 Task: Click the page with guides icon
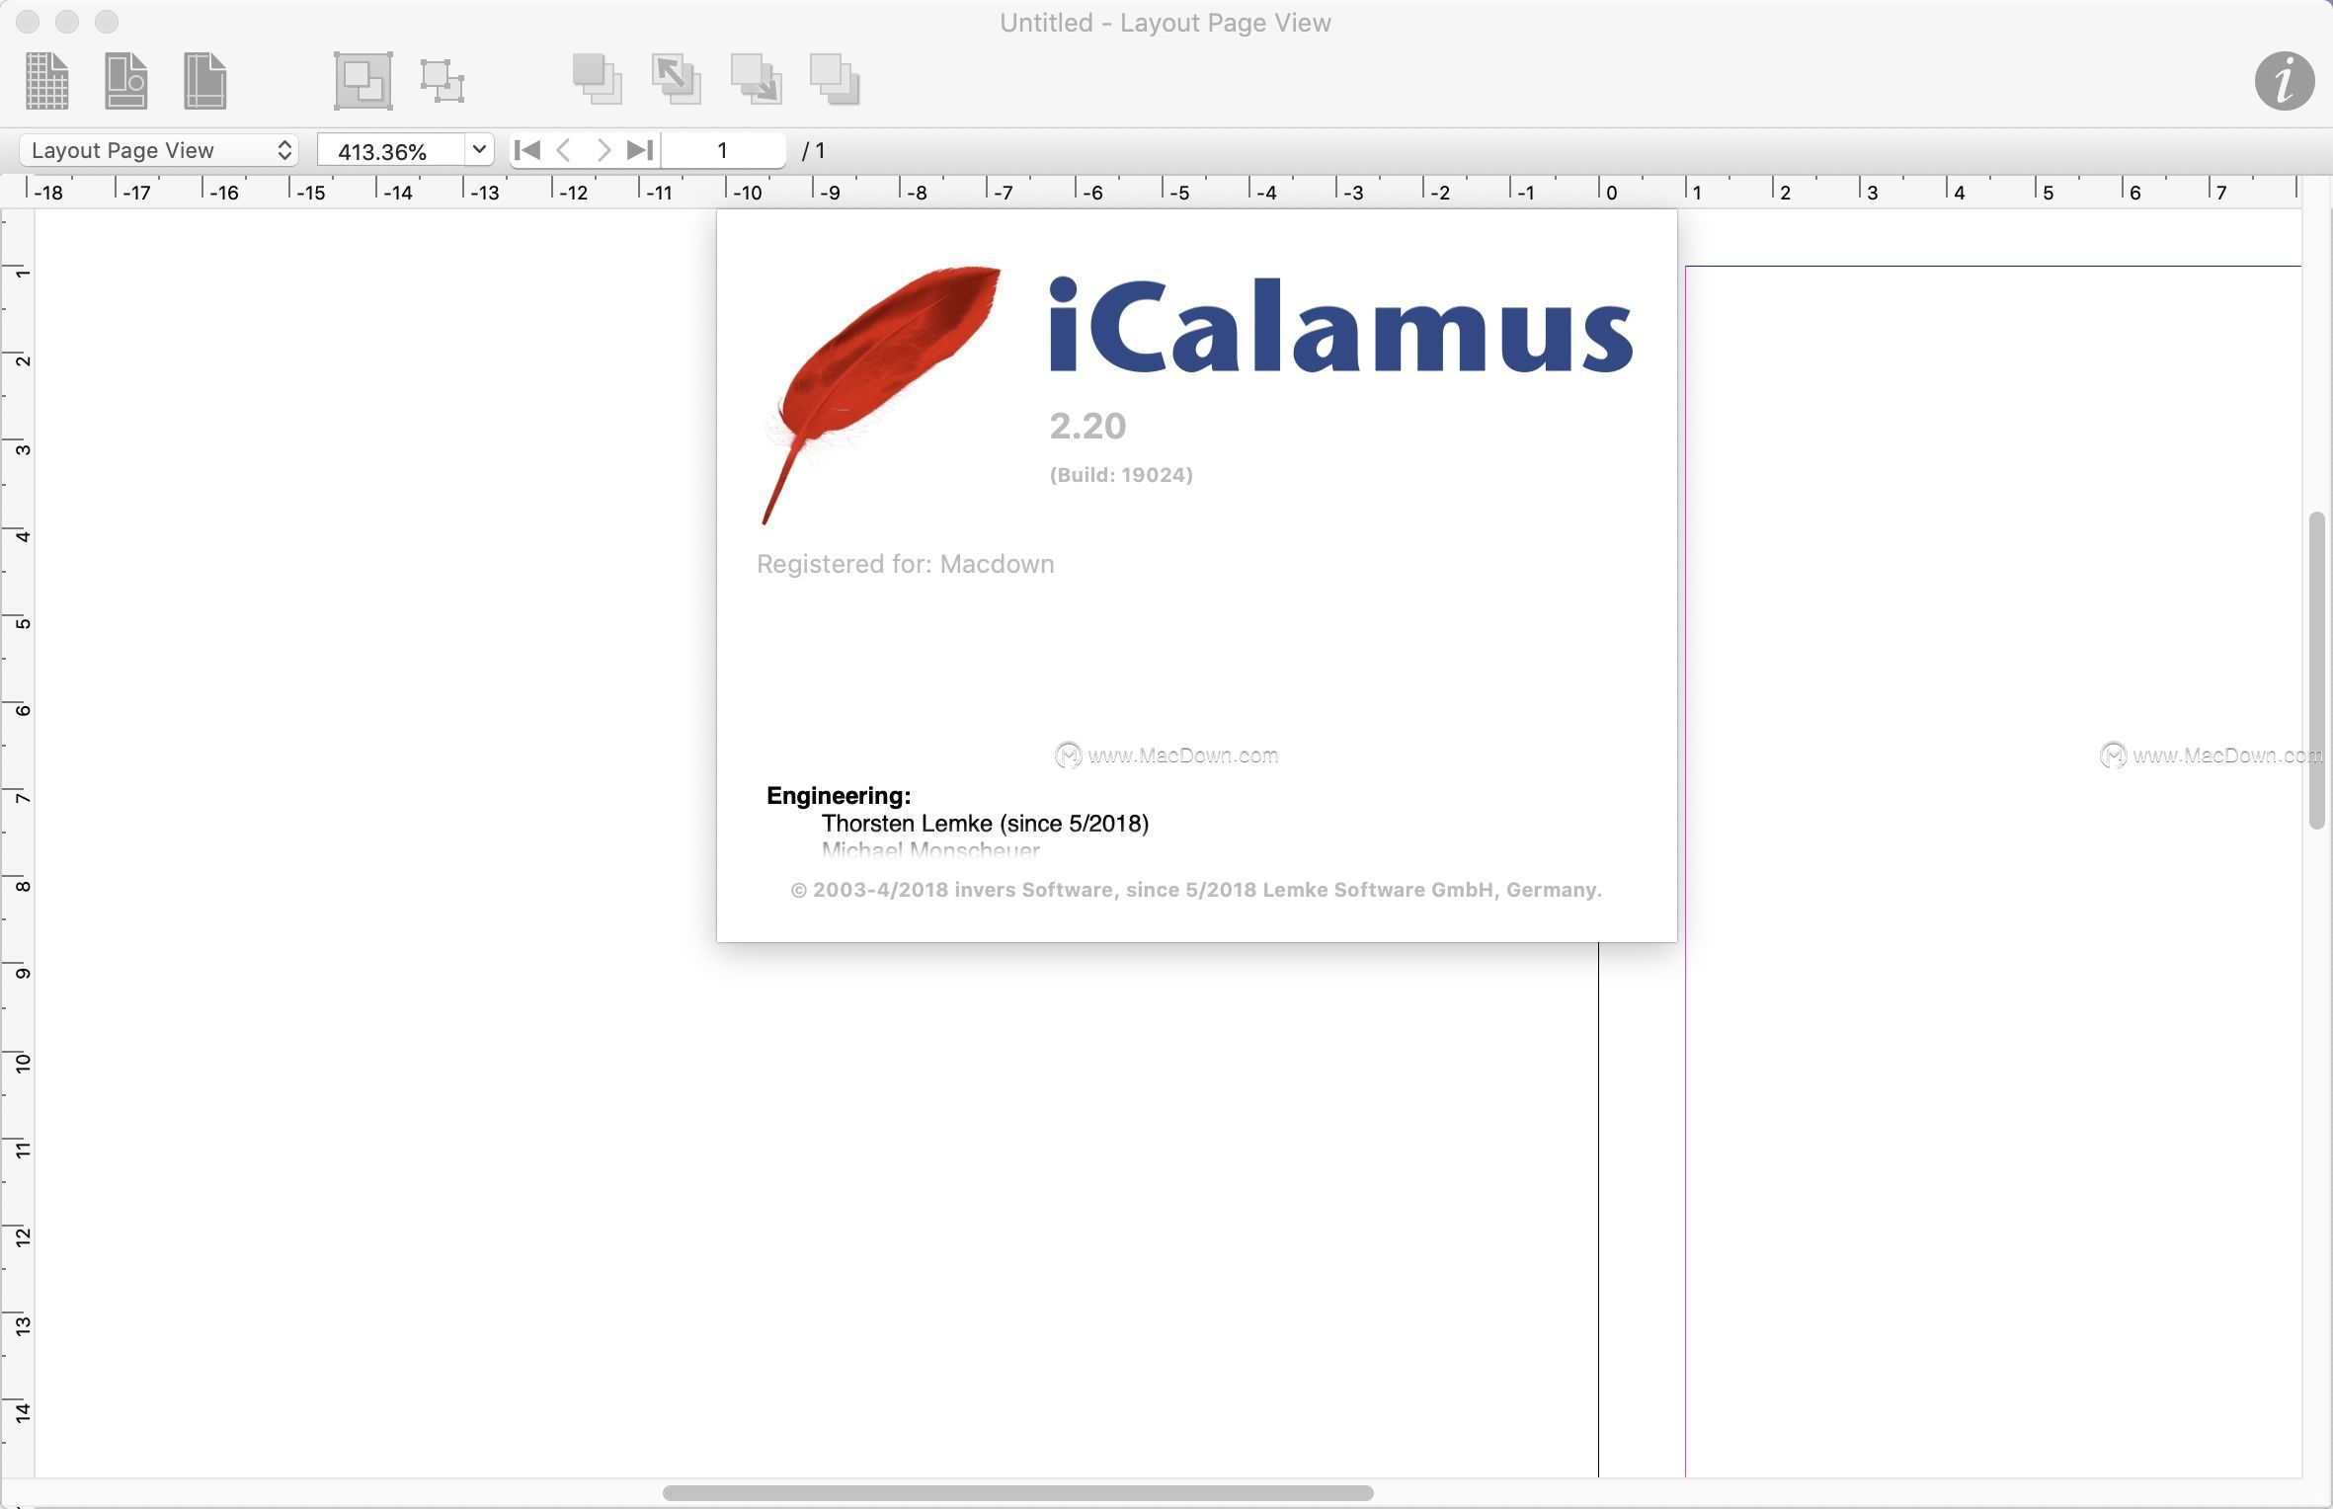(204, 80)
